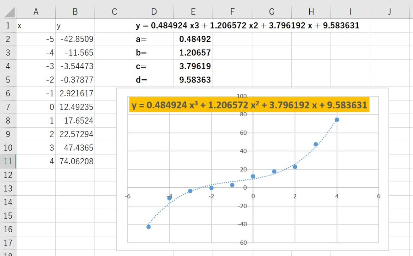
Task: Select row 11 header
Action: (x=8, y=161)
